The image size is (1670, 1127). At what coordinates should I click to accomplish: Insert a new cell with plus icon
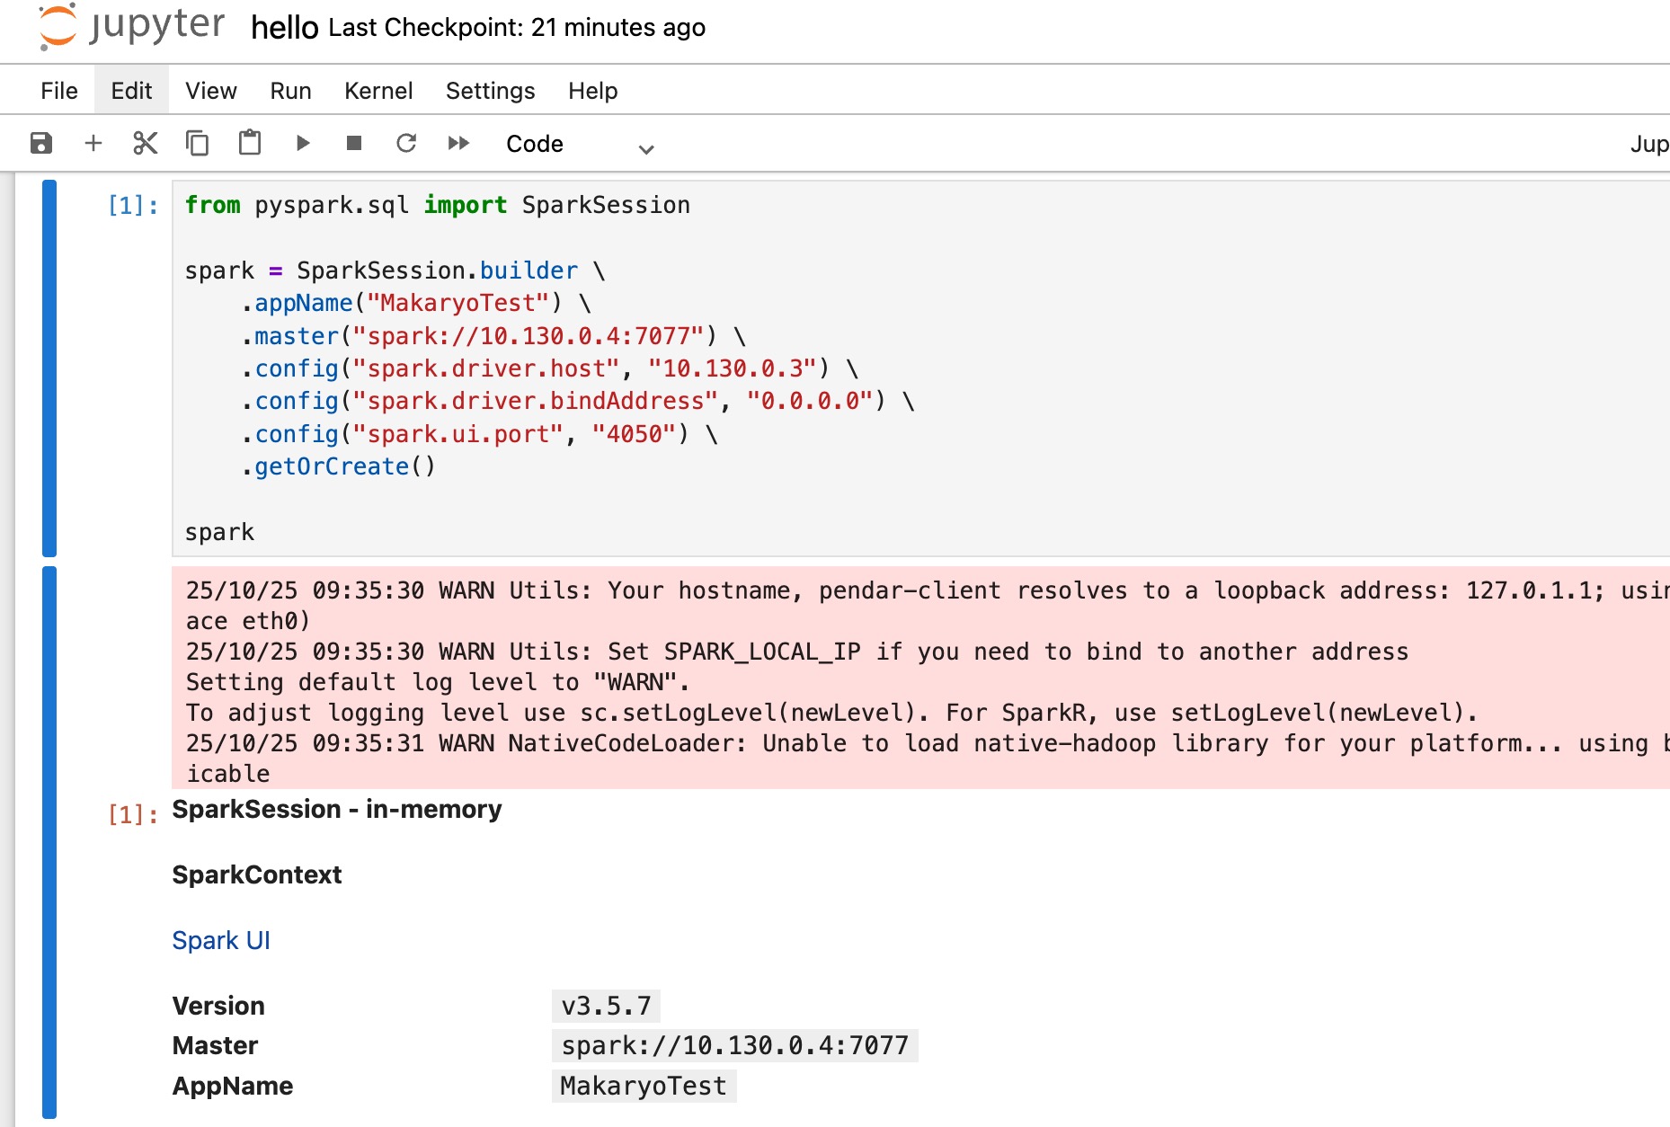[93, 144]
